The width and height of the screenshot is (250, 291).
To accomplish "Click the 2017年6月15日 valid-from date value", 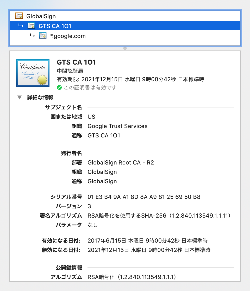I will [148, 241].
